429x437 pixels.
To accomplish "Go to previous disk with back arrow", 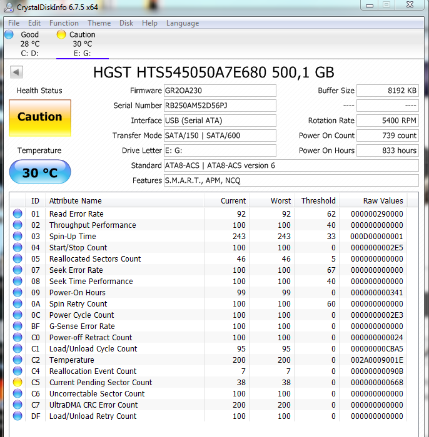I will (16, 72).
